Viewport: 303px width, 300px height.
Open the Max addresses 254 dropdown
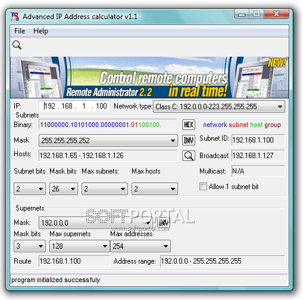[140, 246]
